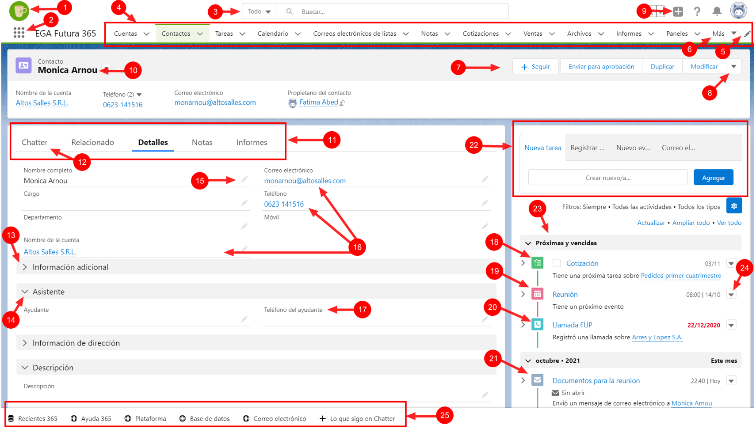The height and width of the screenshot is (440, 756).
Task: Open the Help question mark menu
Action: [x=697, y=11]
